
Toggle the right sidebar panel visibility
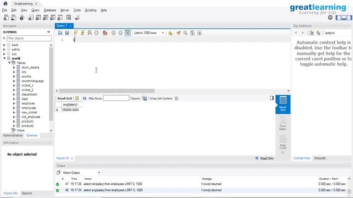coord(349,18)
